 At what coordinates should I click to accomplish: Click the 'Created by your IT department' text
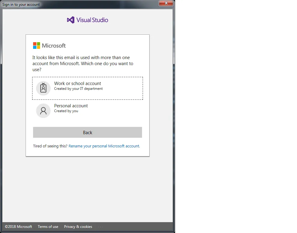79,89
